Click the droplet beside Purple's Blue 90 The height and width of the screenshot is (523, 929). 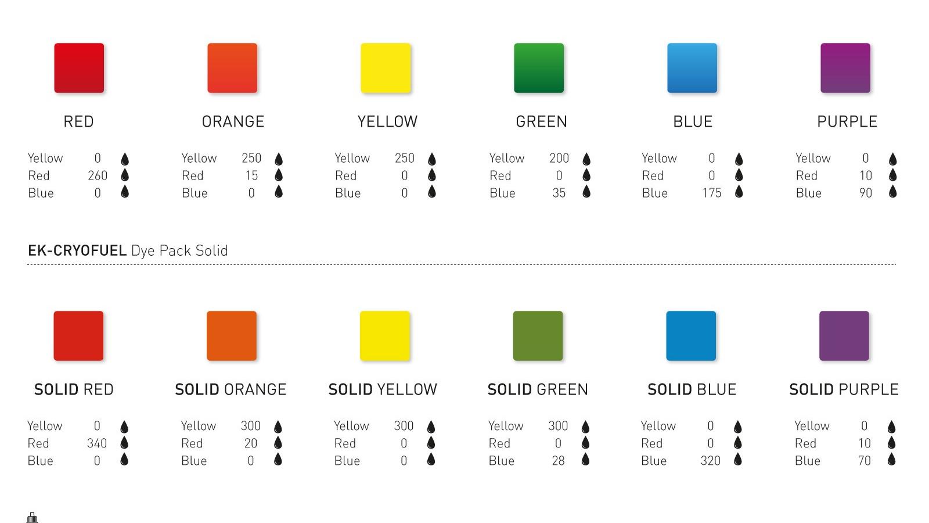[x=893, y=192]
